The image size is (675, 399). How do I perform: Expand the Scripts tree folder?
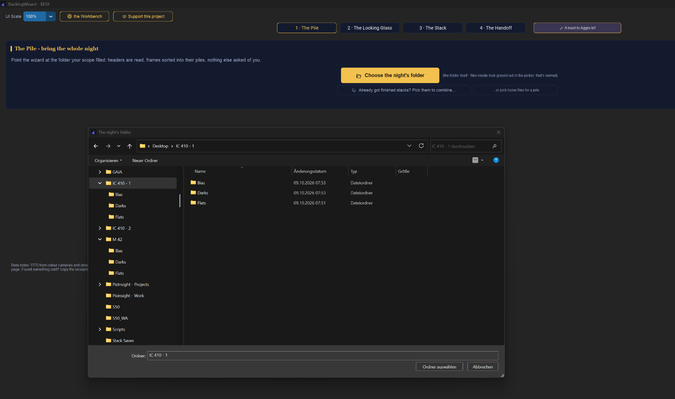coord(100,330)
